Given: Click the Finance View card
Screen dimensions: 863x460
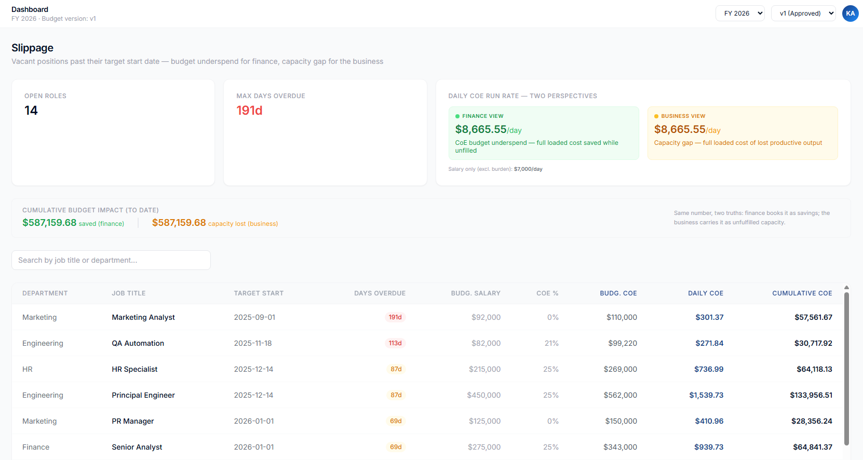Looking at the screenshot, I should [x=544, y=133].
